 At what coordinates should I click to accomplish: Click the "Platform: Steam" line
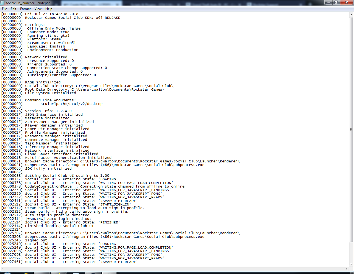pyautogui.click(x=44, y=39)
